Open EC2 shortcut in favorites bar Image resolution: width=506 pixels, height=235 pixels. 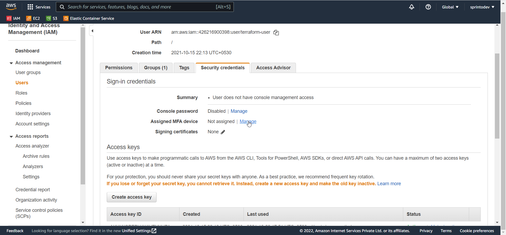(x=33, y=18)
